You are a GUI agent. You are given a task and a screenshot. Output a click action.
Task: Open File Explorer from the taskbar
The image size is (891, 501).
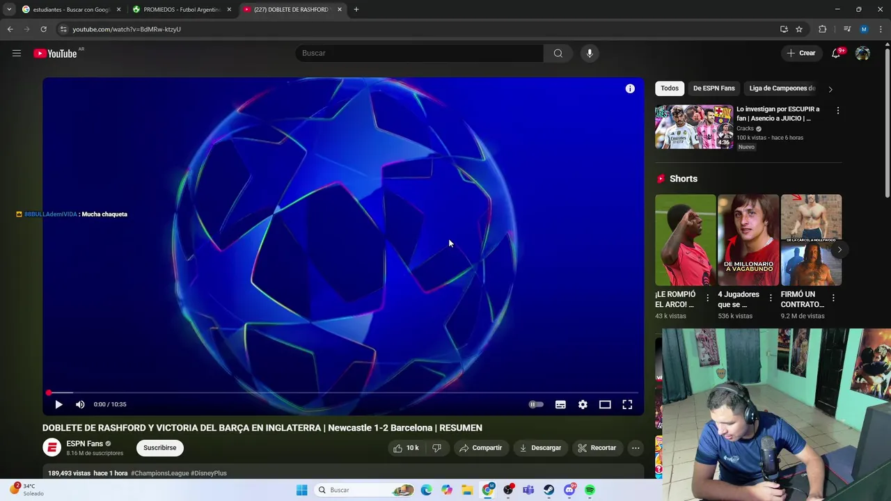[467, 490]
